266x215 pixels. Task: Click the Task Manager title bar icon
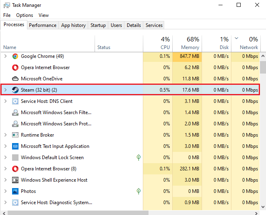tap(7, 5)
